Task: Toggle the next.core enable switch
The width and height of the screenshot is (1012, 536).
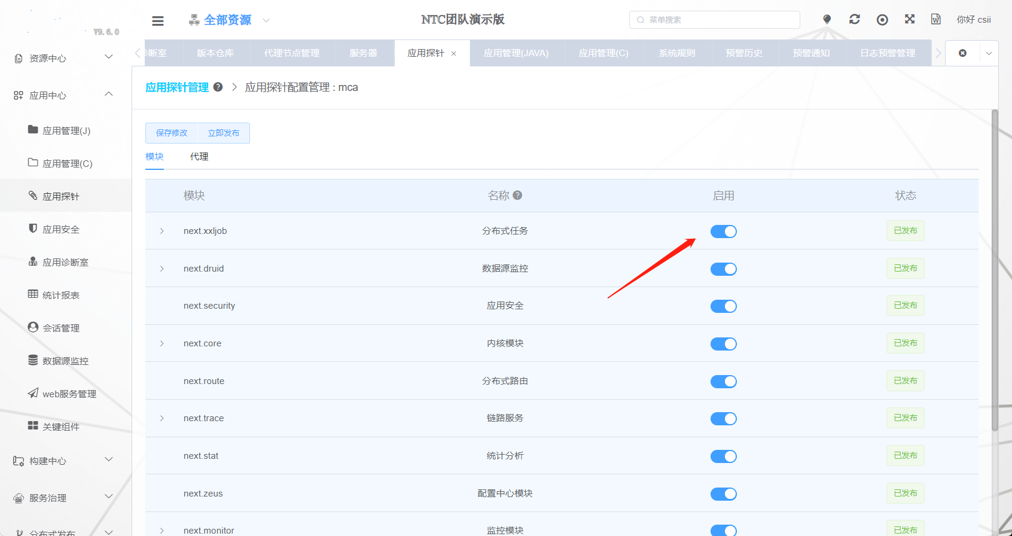Action: tap(723, 344)
